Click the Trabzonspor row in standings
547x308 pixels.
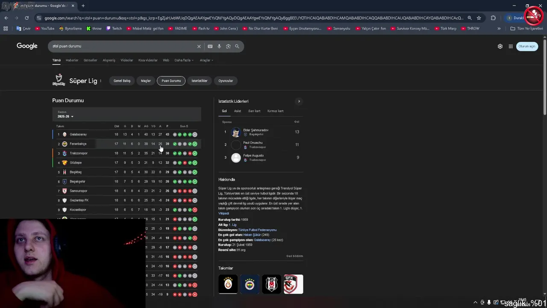pos(126,153)
